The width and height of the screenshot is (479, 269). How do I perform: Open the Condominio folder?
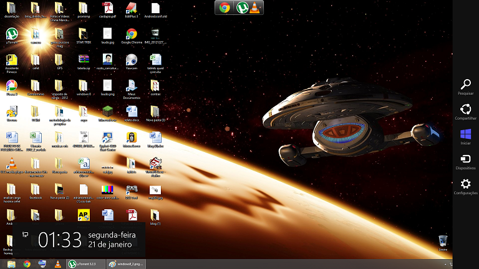[x=36, y=88]
